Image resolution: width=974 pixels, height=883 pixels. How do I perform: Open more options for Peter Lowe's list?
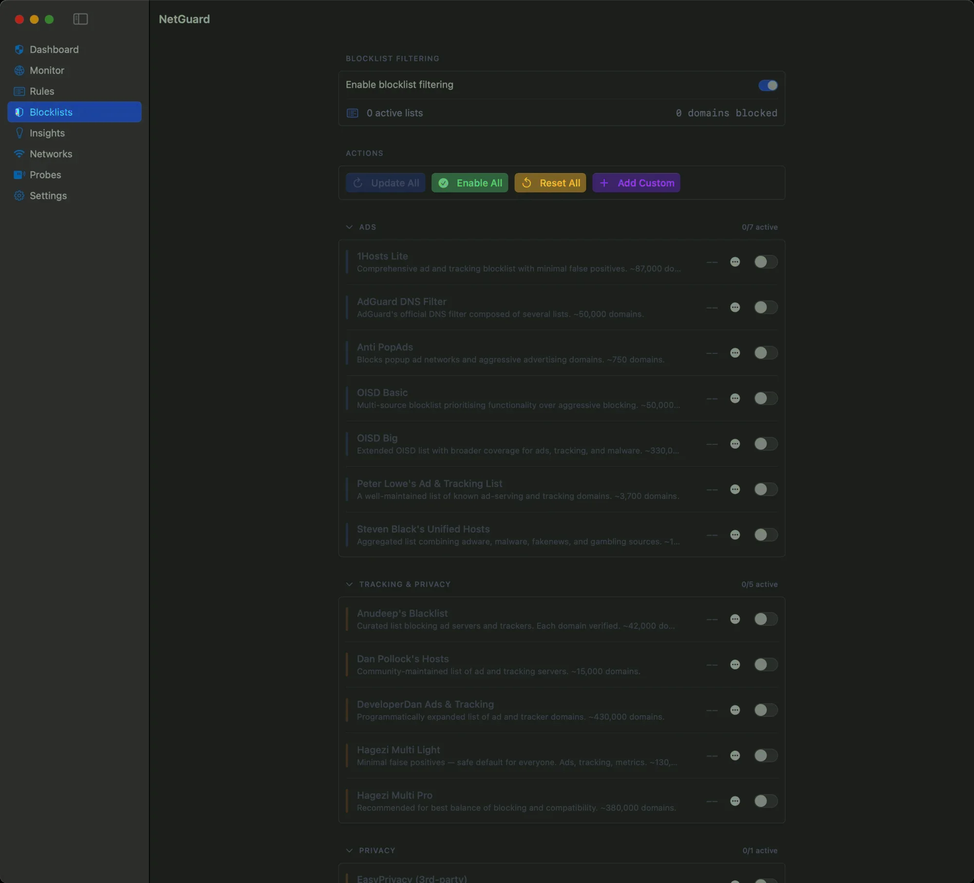735,489
